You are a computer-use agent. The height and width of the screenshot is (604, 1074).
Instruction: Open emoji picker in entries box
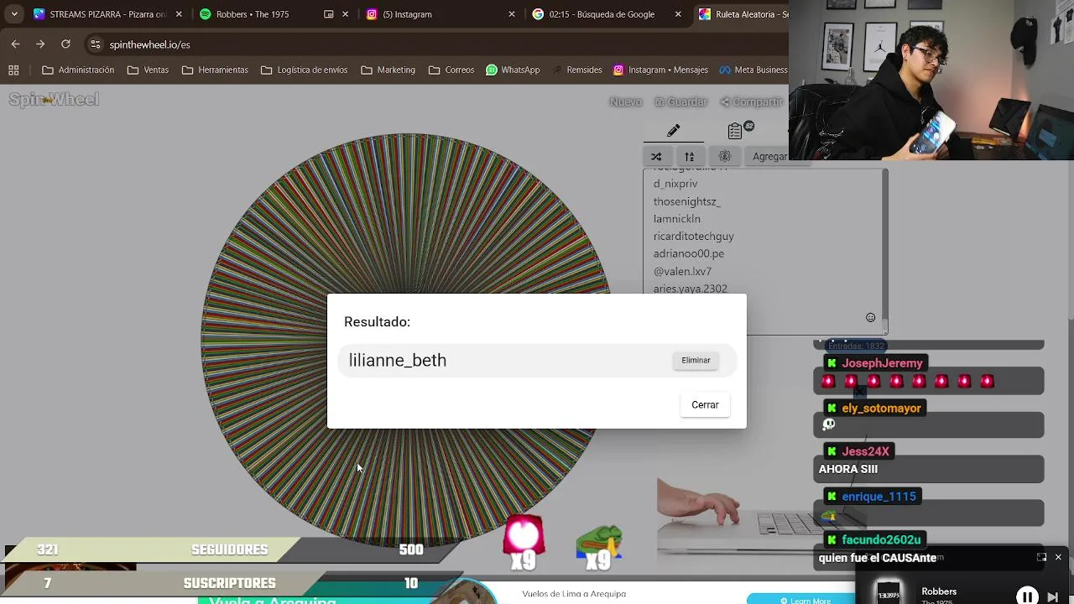click(870, 317)
